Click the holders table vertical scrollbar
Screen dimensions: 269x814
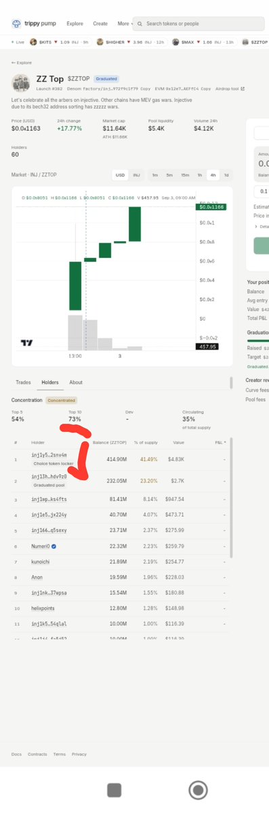click(231, 498)
